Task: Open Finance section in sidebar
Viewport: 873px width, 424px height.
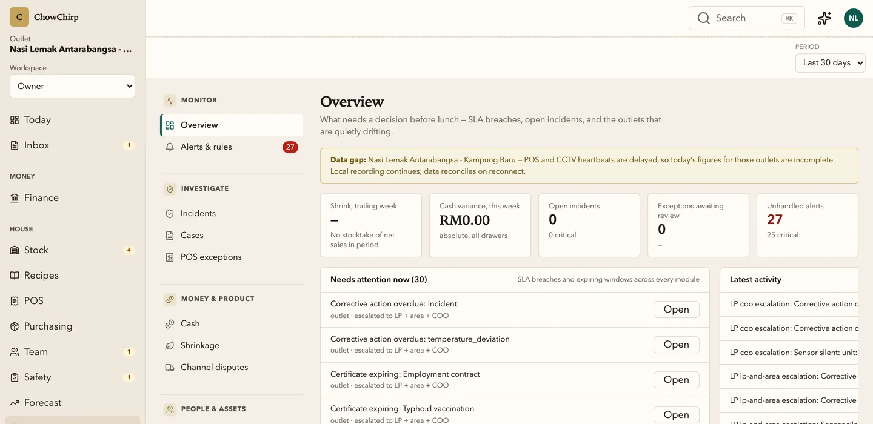Action: (72, 198)
